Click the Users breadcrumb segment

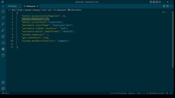coord(14,10)
